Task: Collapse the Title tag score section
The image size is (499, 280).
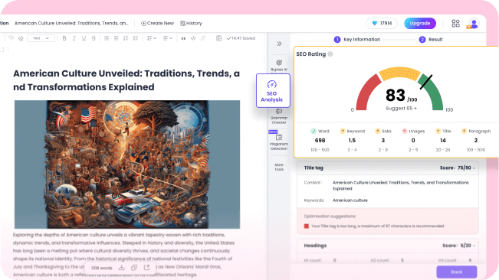Action: click(x=474, y=168)
